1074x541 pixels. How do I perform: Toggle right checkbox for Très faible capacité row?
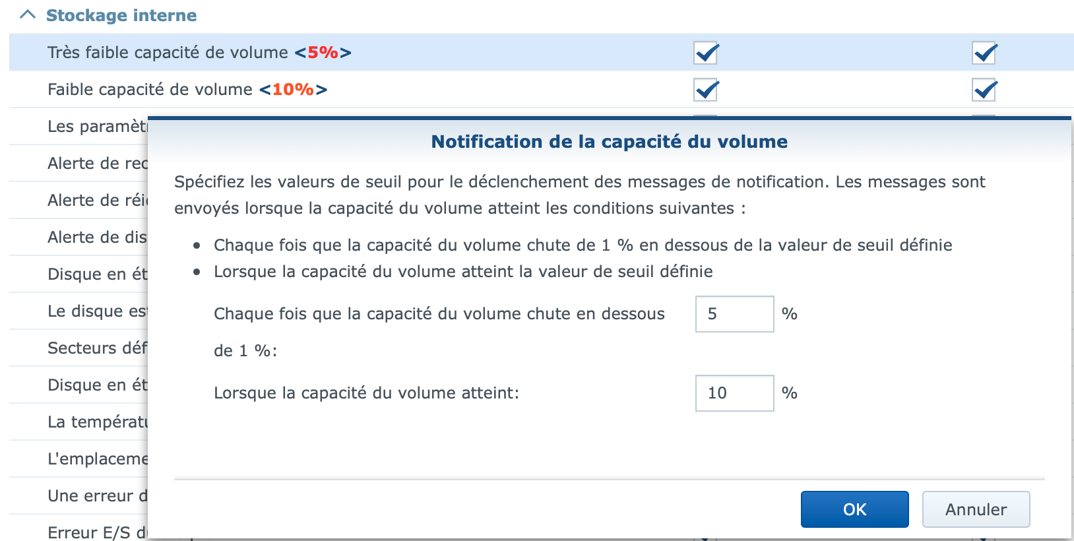tap(984, 53)
